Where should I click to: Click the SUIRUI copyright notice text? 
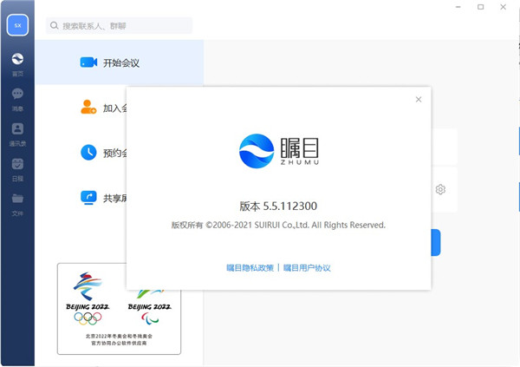(x=278, y=226)
